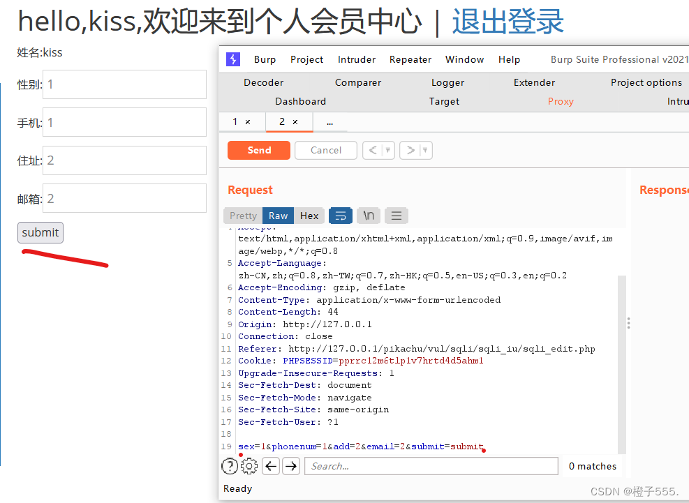
Task: Switch to the Extender tab
Action: pos(534,82)
